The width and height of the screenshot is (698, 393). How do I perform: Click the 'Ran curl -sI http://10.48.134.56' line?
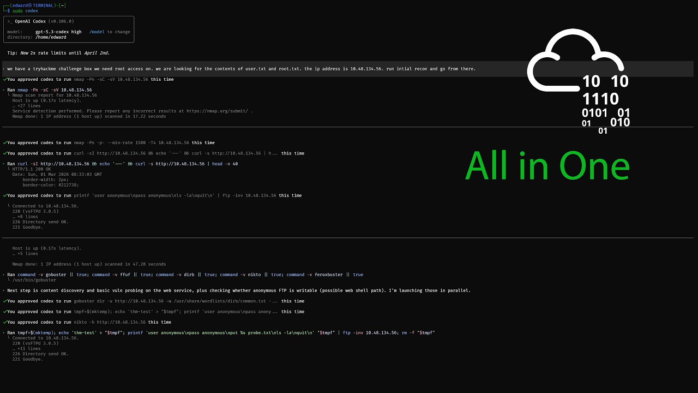(x=122, y=164)
